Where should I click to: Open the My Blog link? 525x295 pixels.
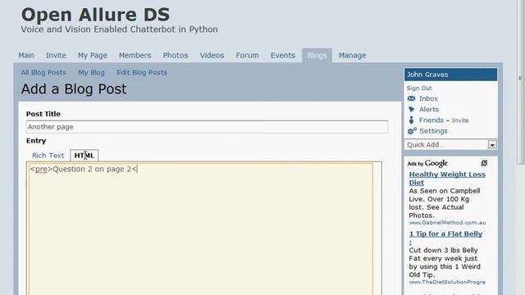[91, 73]
